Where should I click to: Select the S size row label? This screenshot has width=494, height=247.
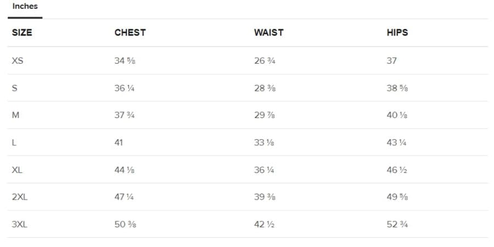(x=14, y=88)
